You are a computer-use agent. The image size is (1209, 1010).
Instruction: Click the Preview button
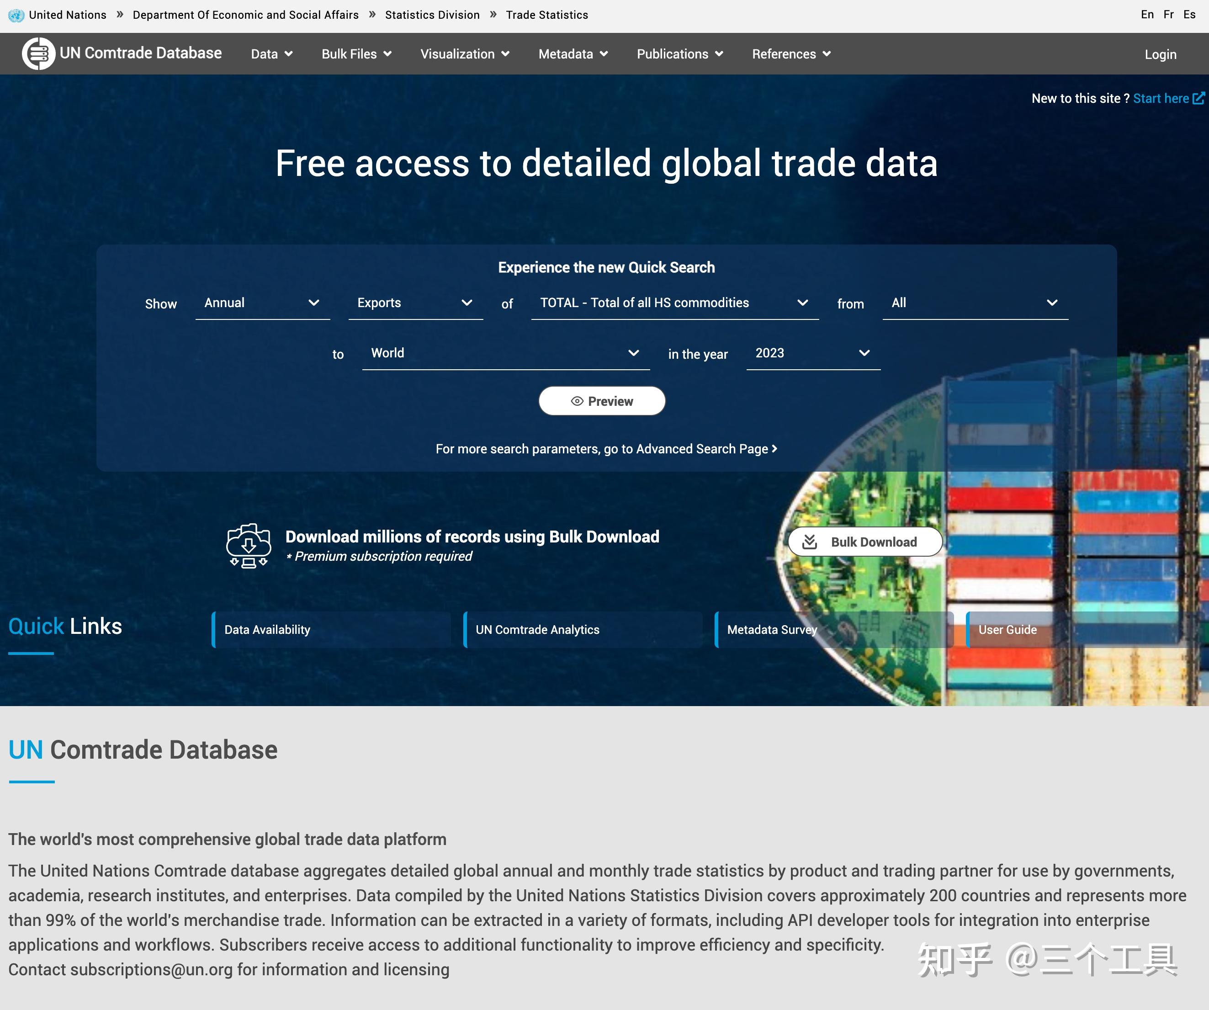click(x=602, y=401)
